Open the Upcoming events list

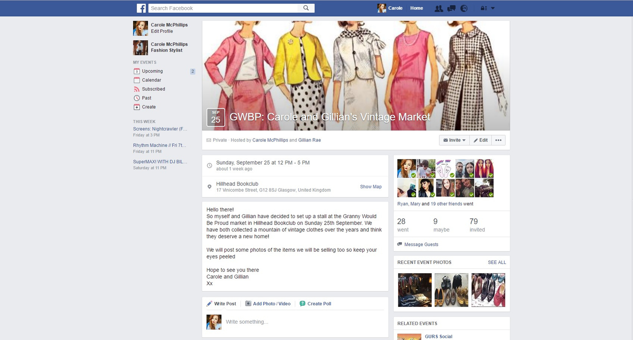coord(152,71)
